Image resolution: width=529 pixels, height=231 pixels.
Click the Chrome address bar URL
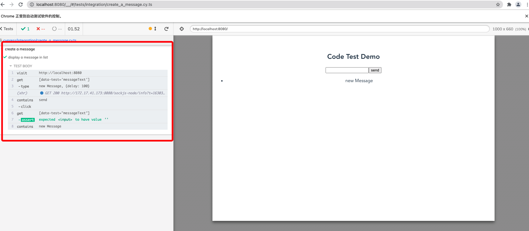(94, 5)
